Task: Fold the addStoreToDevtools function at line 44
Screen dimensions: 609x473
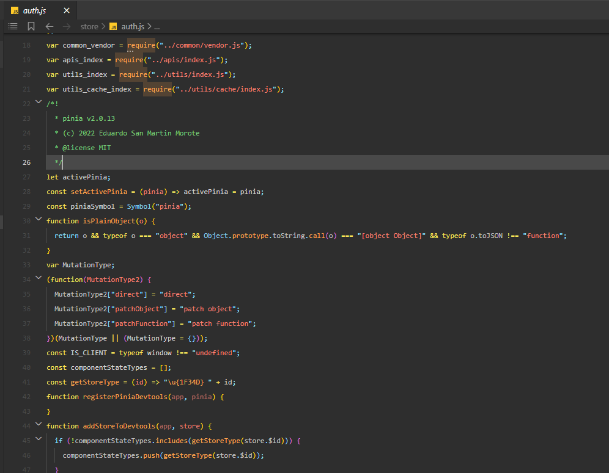Action: 38,425
